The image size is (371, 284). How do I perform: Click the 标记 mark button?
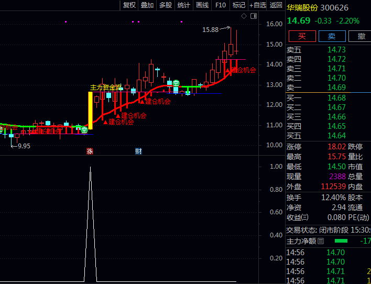coord(239,5)
